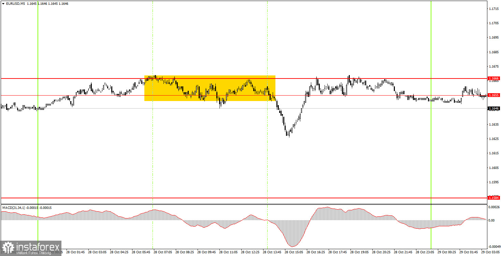
Task: Click the 1.1685 price axis label
Action: (494, 52)
